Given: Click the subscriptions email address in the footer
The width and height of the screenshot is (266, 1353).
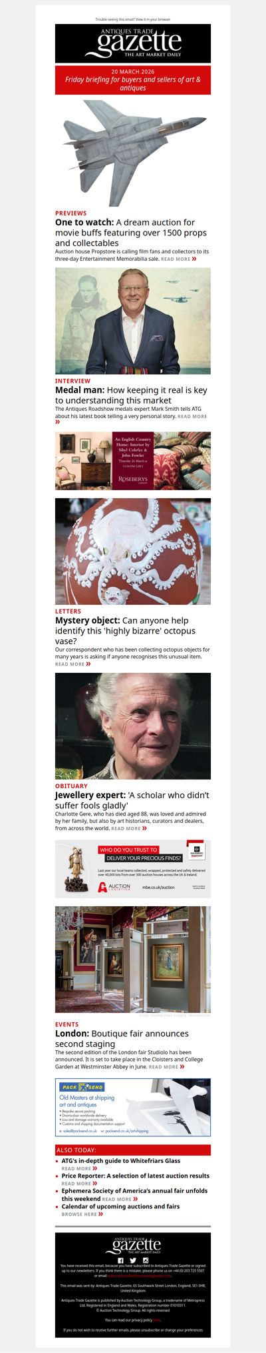Looking at the screenshot, I should point(140,1276).
